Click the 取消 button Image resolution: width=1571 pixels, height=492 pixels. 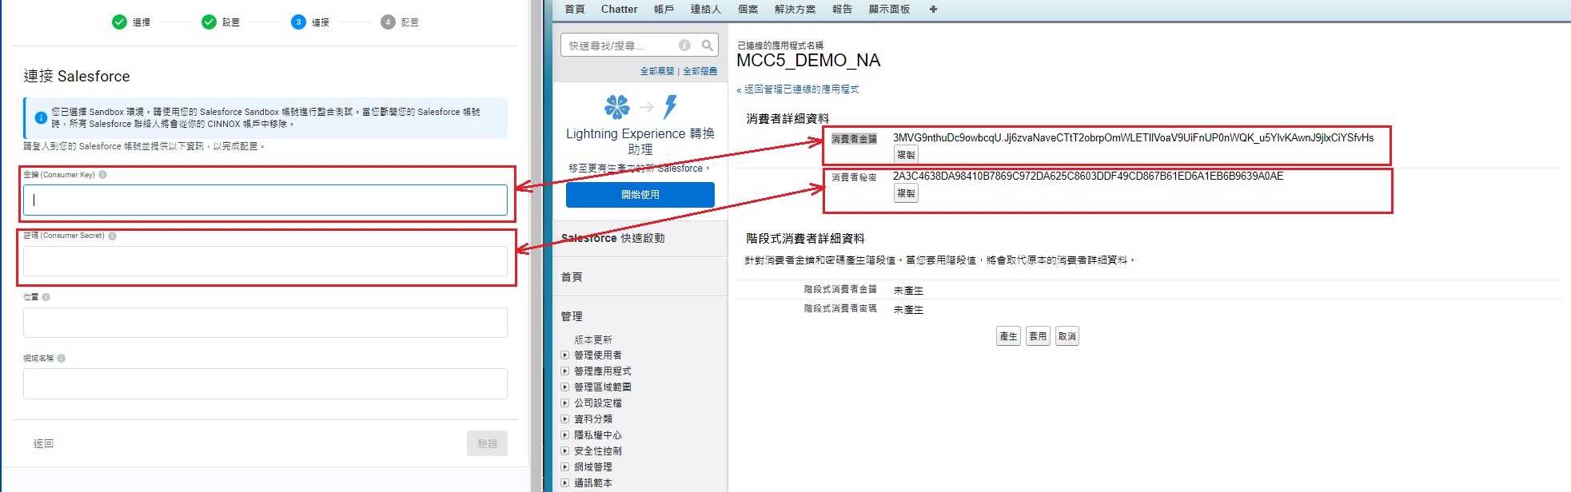click(1067, 336)
